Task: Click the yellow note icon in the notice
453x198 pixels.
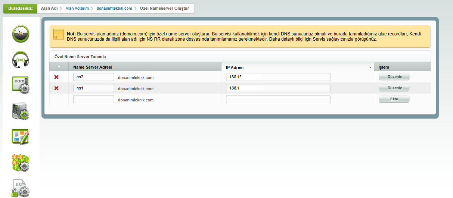Action: point(58,34)
